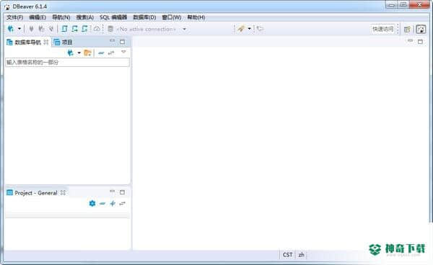Click the open perspective icon at top right
The width and height of the screenshot is (433, 265).
point(407,30)
